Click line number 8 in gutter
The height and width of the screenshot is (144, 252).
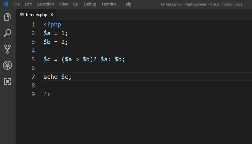[33, 85]
